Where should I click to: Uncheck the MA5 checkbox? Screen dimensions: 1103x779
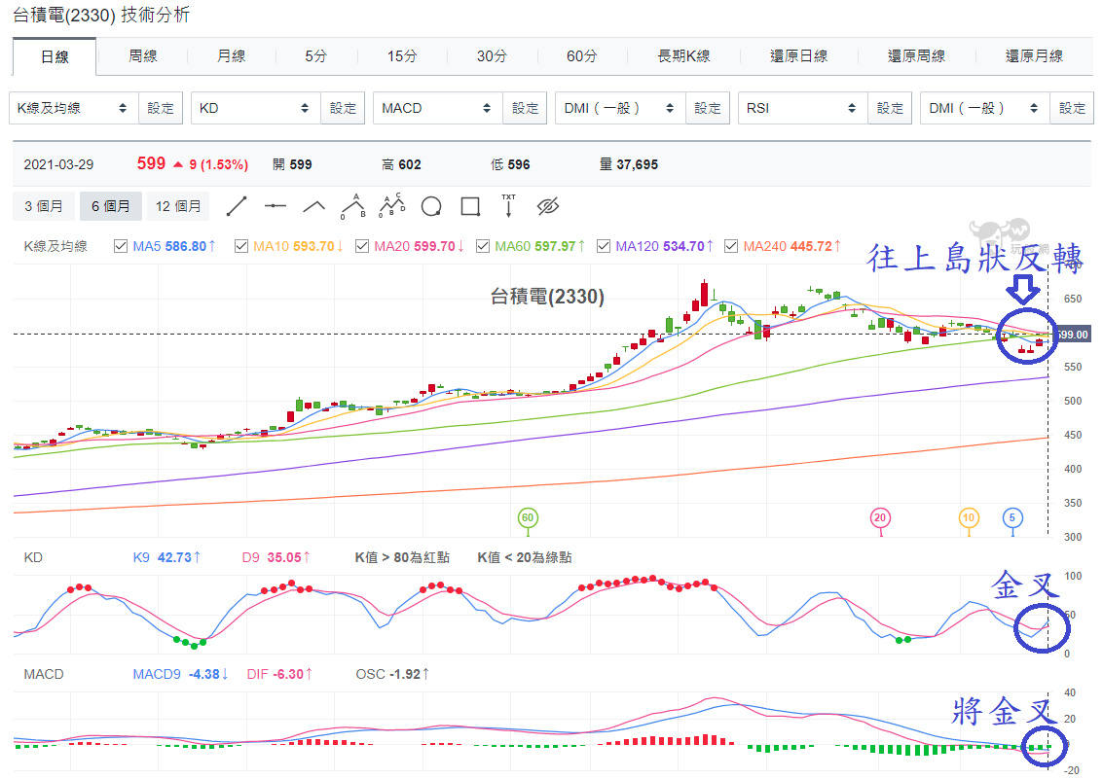tap(121, 246)
